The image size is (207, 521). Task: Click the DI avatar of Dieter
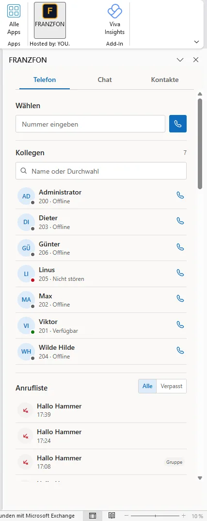pyautogui.click(x=26, y=222)
